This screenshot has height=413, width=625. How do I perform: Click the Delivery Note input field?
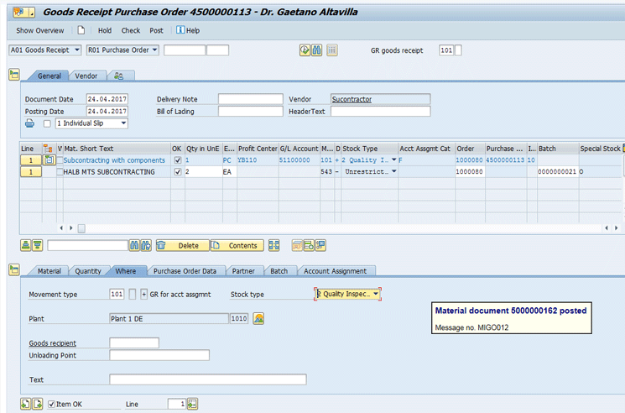click(250, 99)
